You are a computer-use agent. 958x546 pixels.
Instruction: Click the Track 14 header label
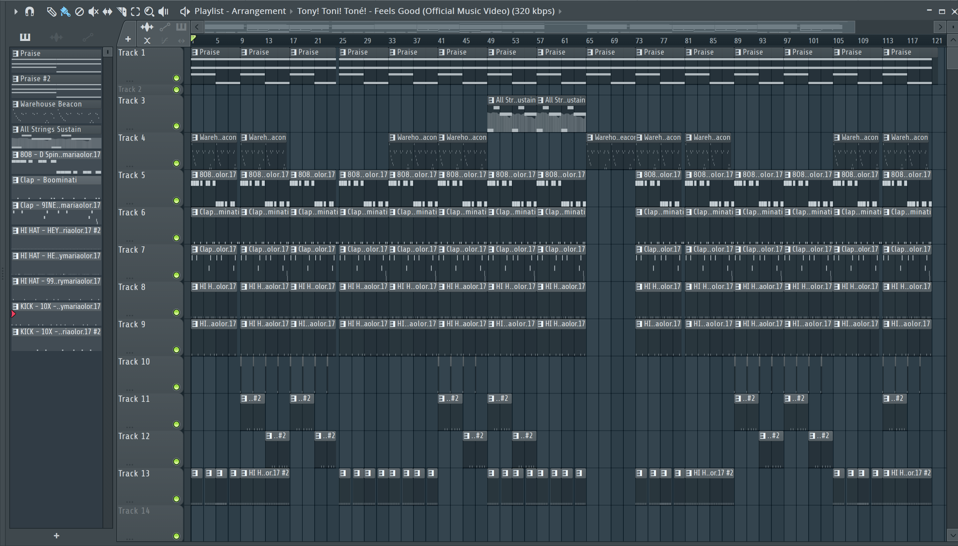tap(134, 511)
